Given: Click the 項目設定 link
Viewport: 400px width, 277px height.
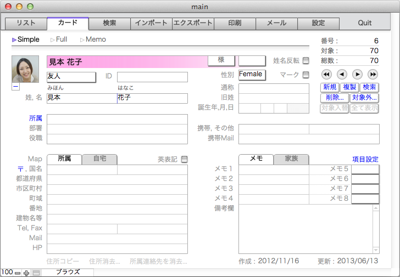Looking at the screenshot, I should pos(365,159).
